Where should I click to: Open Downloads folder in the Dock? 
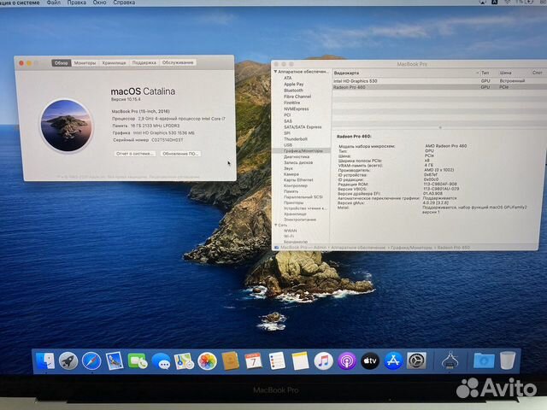(x=484, y=360)
